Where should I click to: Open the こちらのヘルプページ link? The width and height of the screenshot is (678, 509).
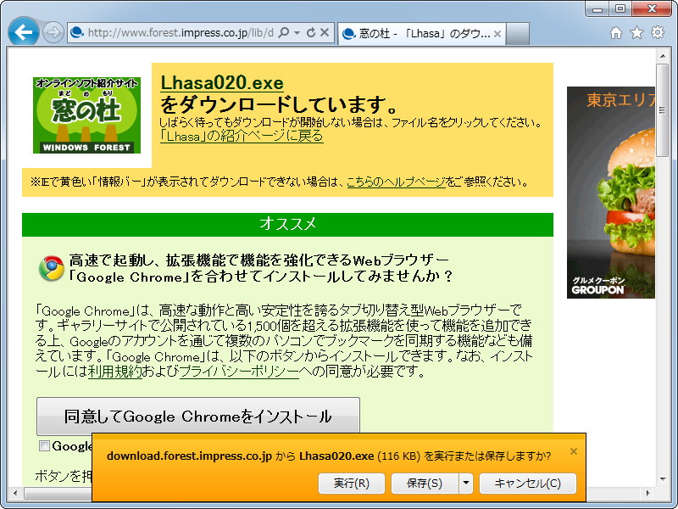click(x=396, y=182)
